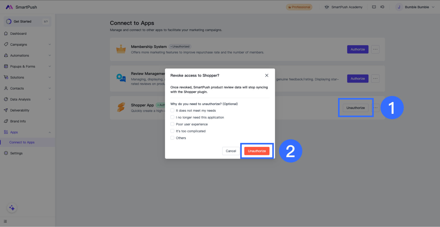Select the 'Poor user experience' checkbox

[x=172, y=124]
